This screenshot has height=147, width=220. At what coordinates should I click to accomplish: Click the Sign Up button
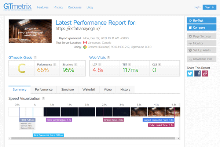[x=209, y=7]
